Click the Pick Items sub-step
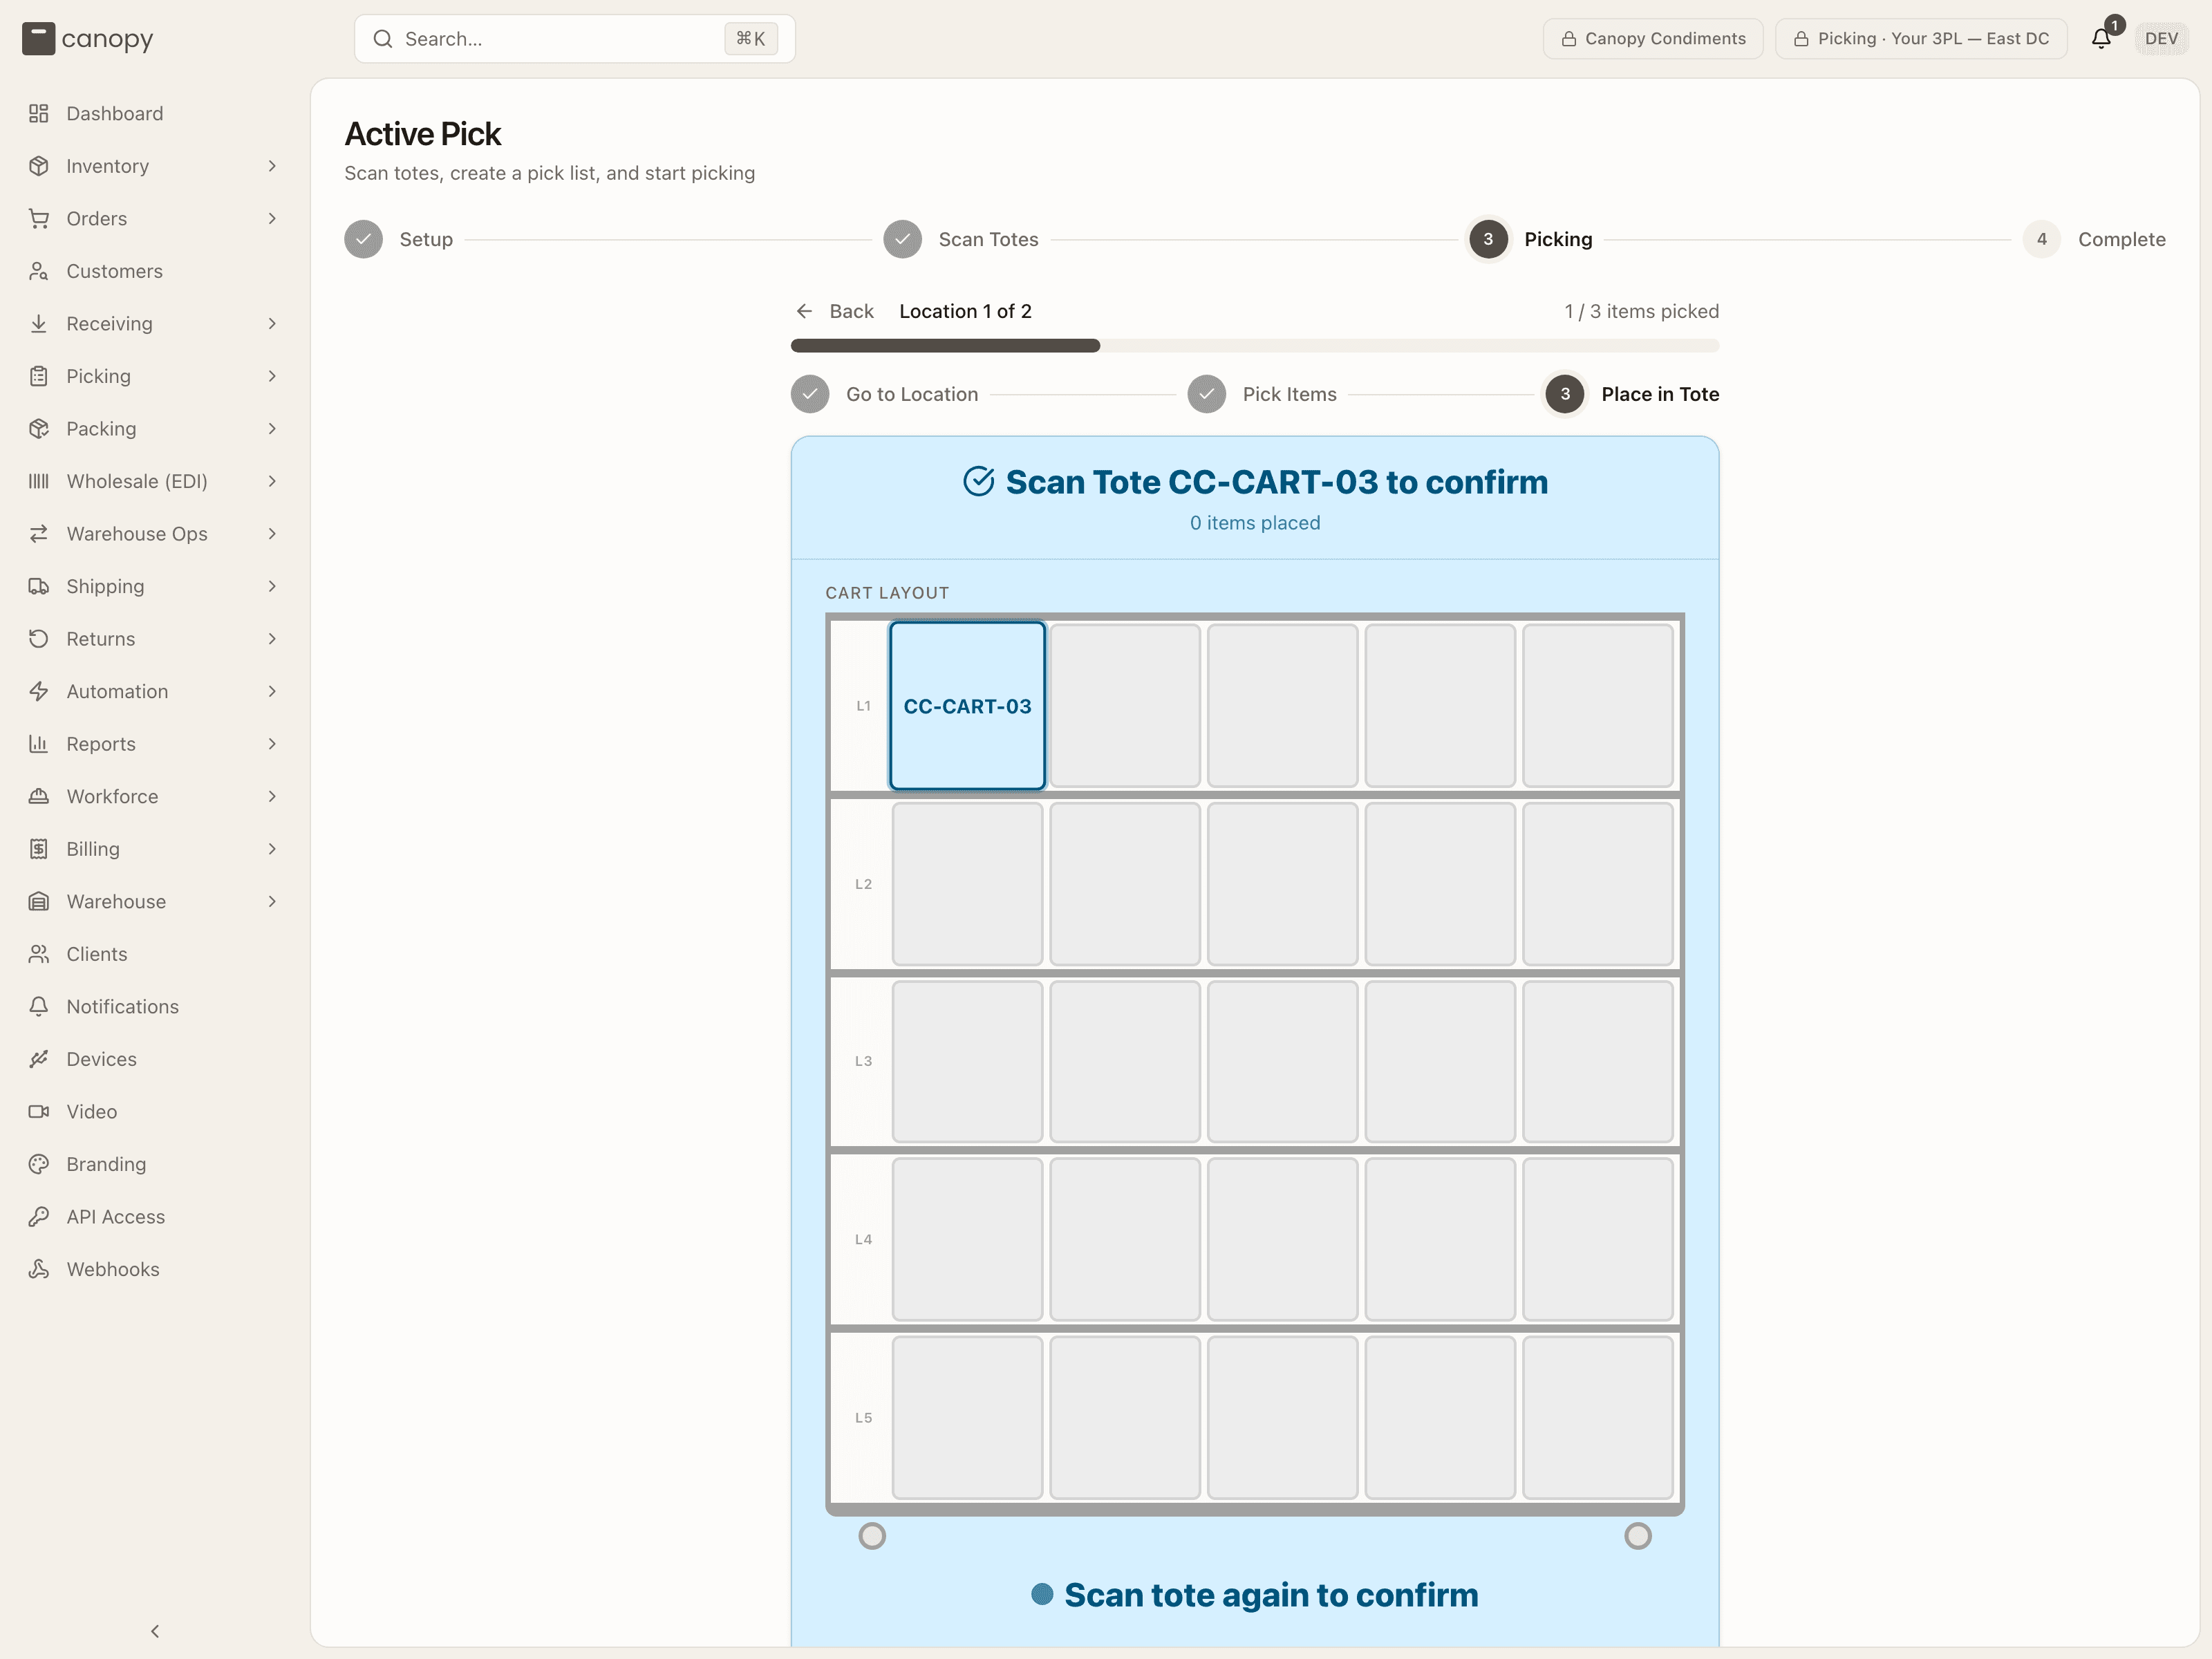The height and width of the screenshot is (1659, 2212). pyautogui.click(x=1262, y=394)
